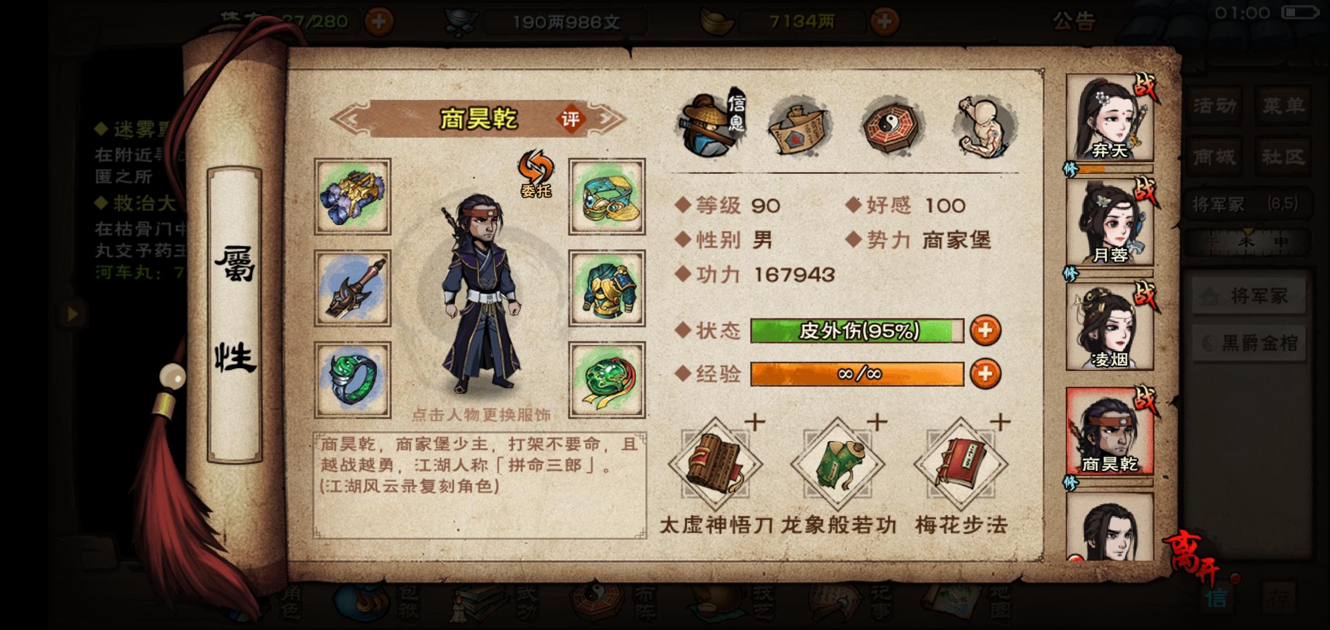The width and height of the screenshot is (1330, 630).
Task: Click the 评 review button
Action: (570, 120)
